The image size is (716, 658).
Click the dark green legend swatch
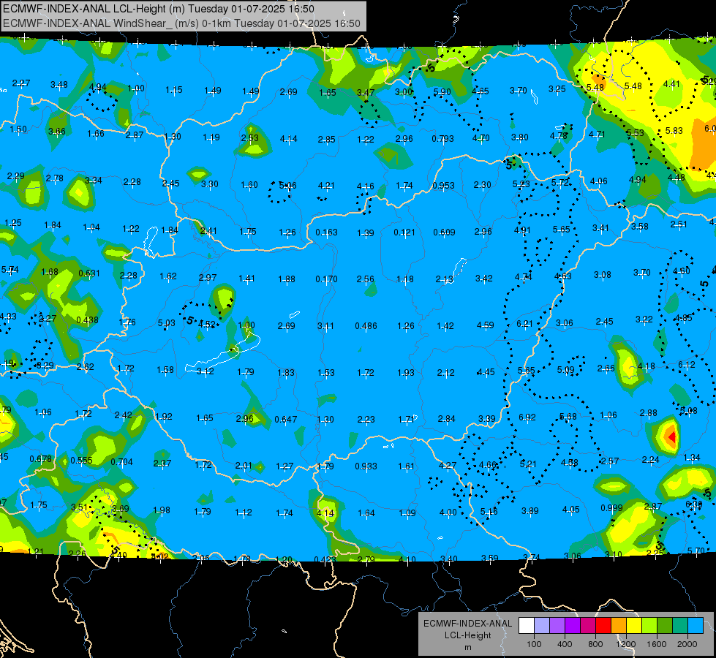[x=664, y=625]
